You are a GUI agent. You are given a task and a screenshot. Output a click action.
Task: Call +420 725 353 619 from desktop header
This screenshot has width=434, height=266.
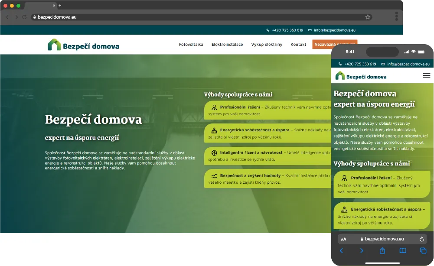pyautogui.click(x=287, y=30)
